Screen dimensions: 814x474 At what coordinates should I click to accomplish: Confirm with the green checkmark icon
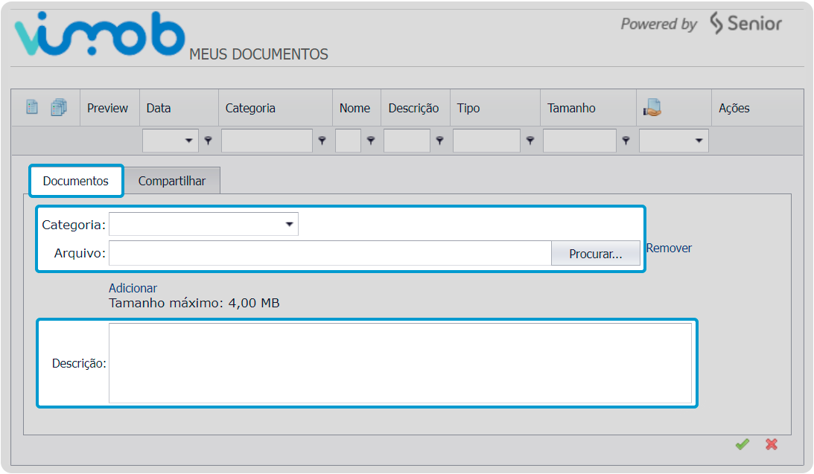click(x=742, y=444)
